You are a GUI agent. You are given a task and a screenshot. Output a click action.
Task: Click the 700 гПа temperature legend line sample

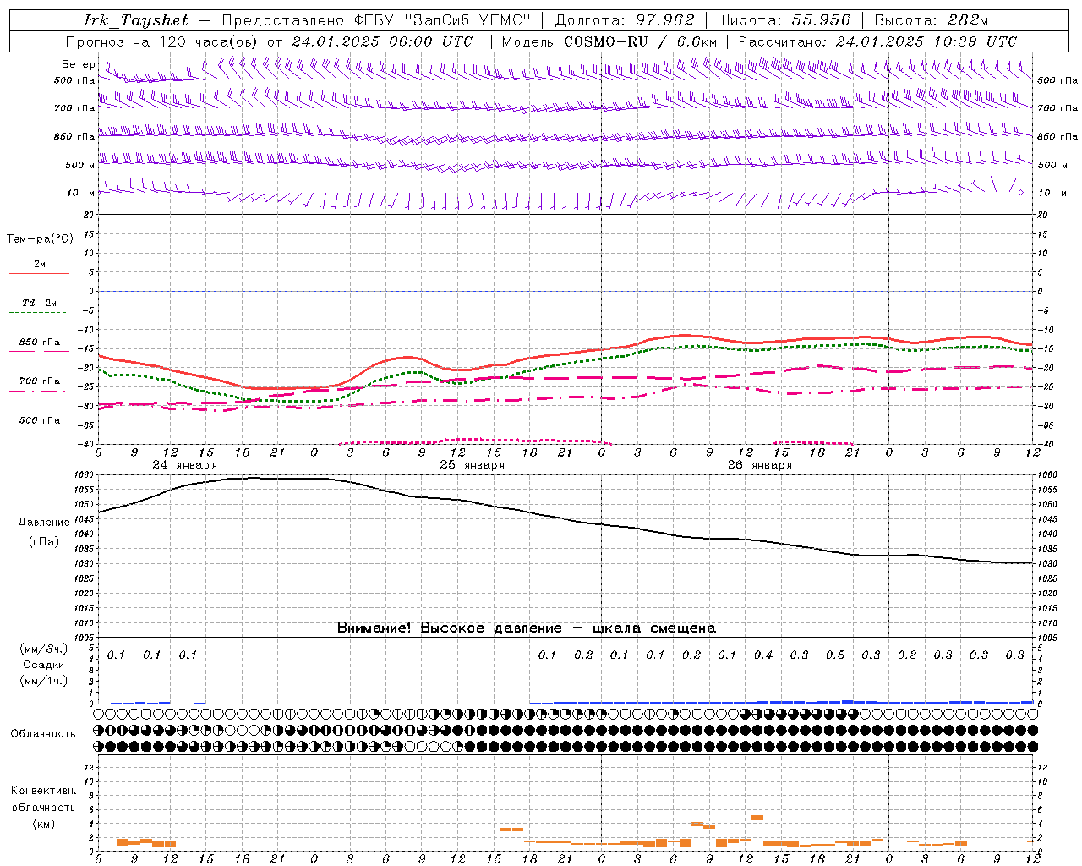[39, 391]
